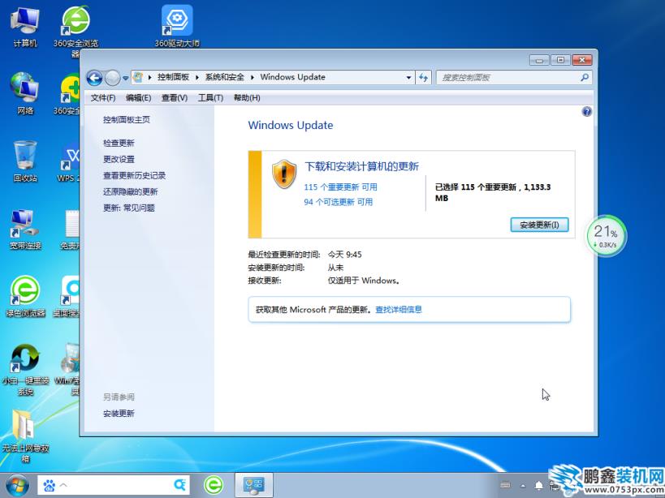Screen dimensions: 665x498
Task: Expand the address bar history dropdown
Action: [x=409, y=78]
